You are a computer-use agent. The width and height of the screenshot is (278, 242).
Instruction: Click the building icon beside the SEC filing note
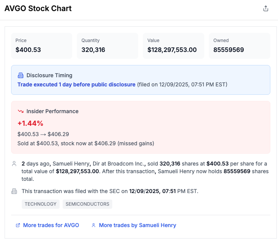pos(14,191)
